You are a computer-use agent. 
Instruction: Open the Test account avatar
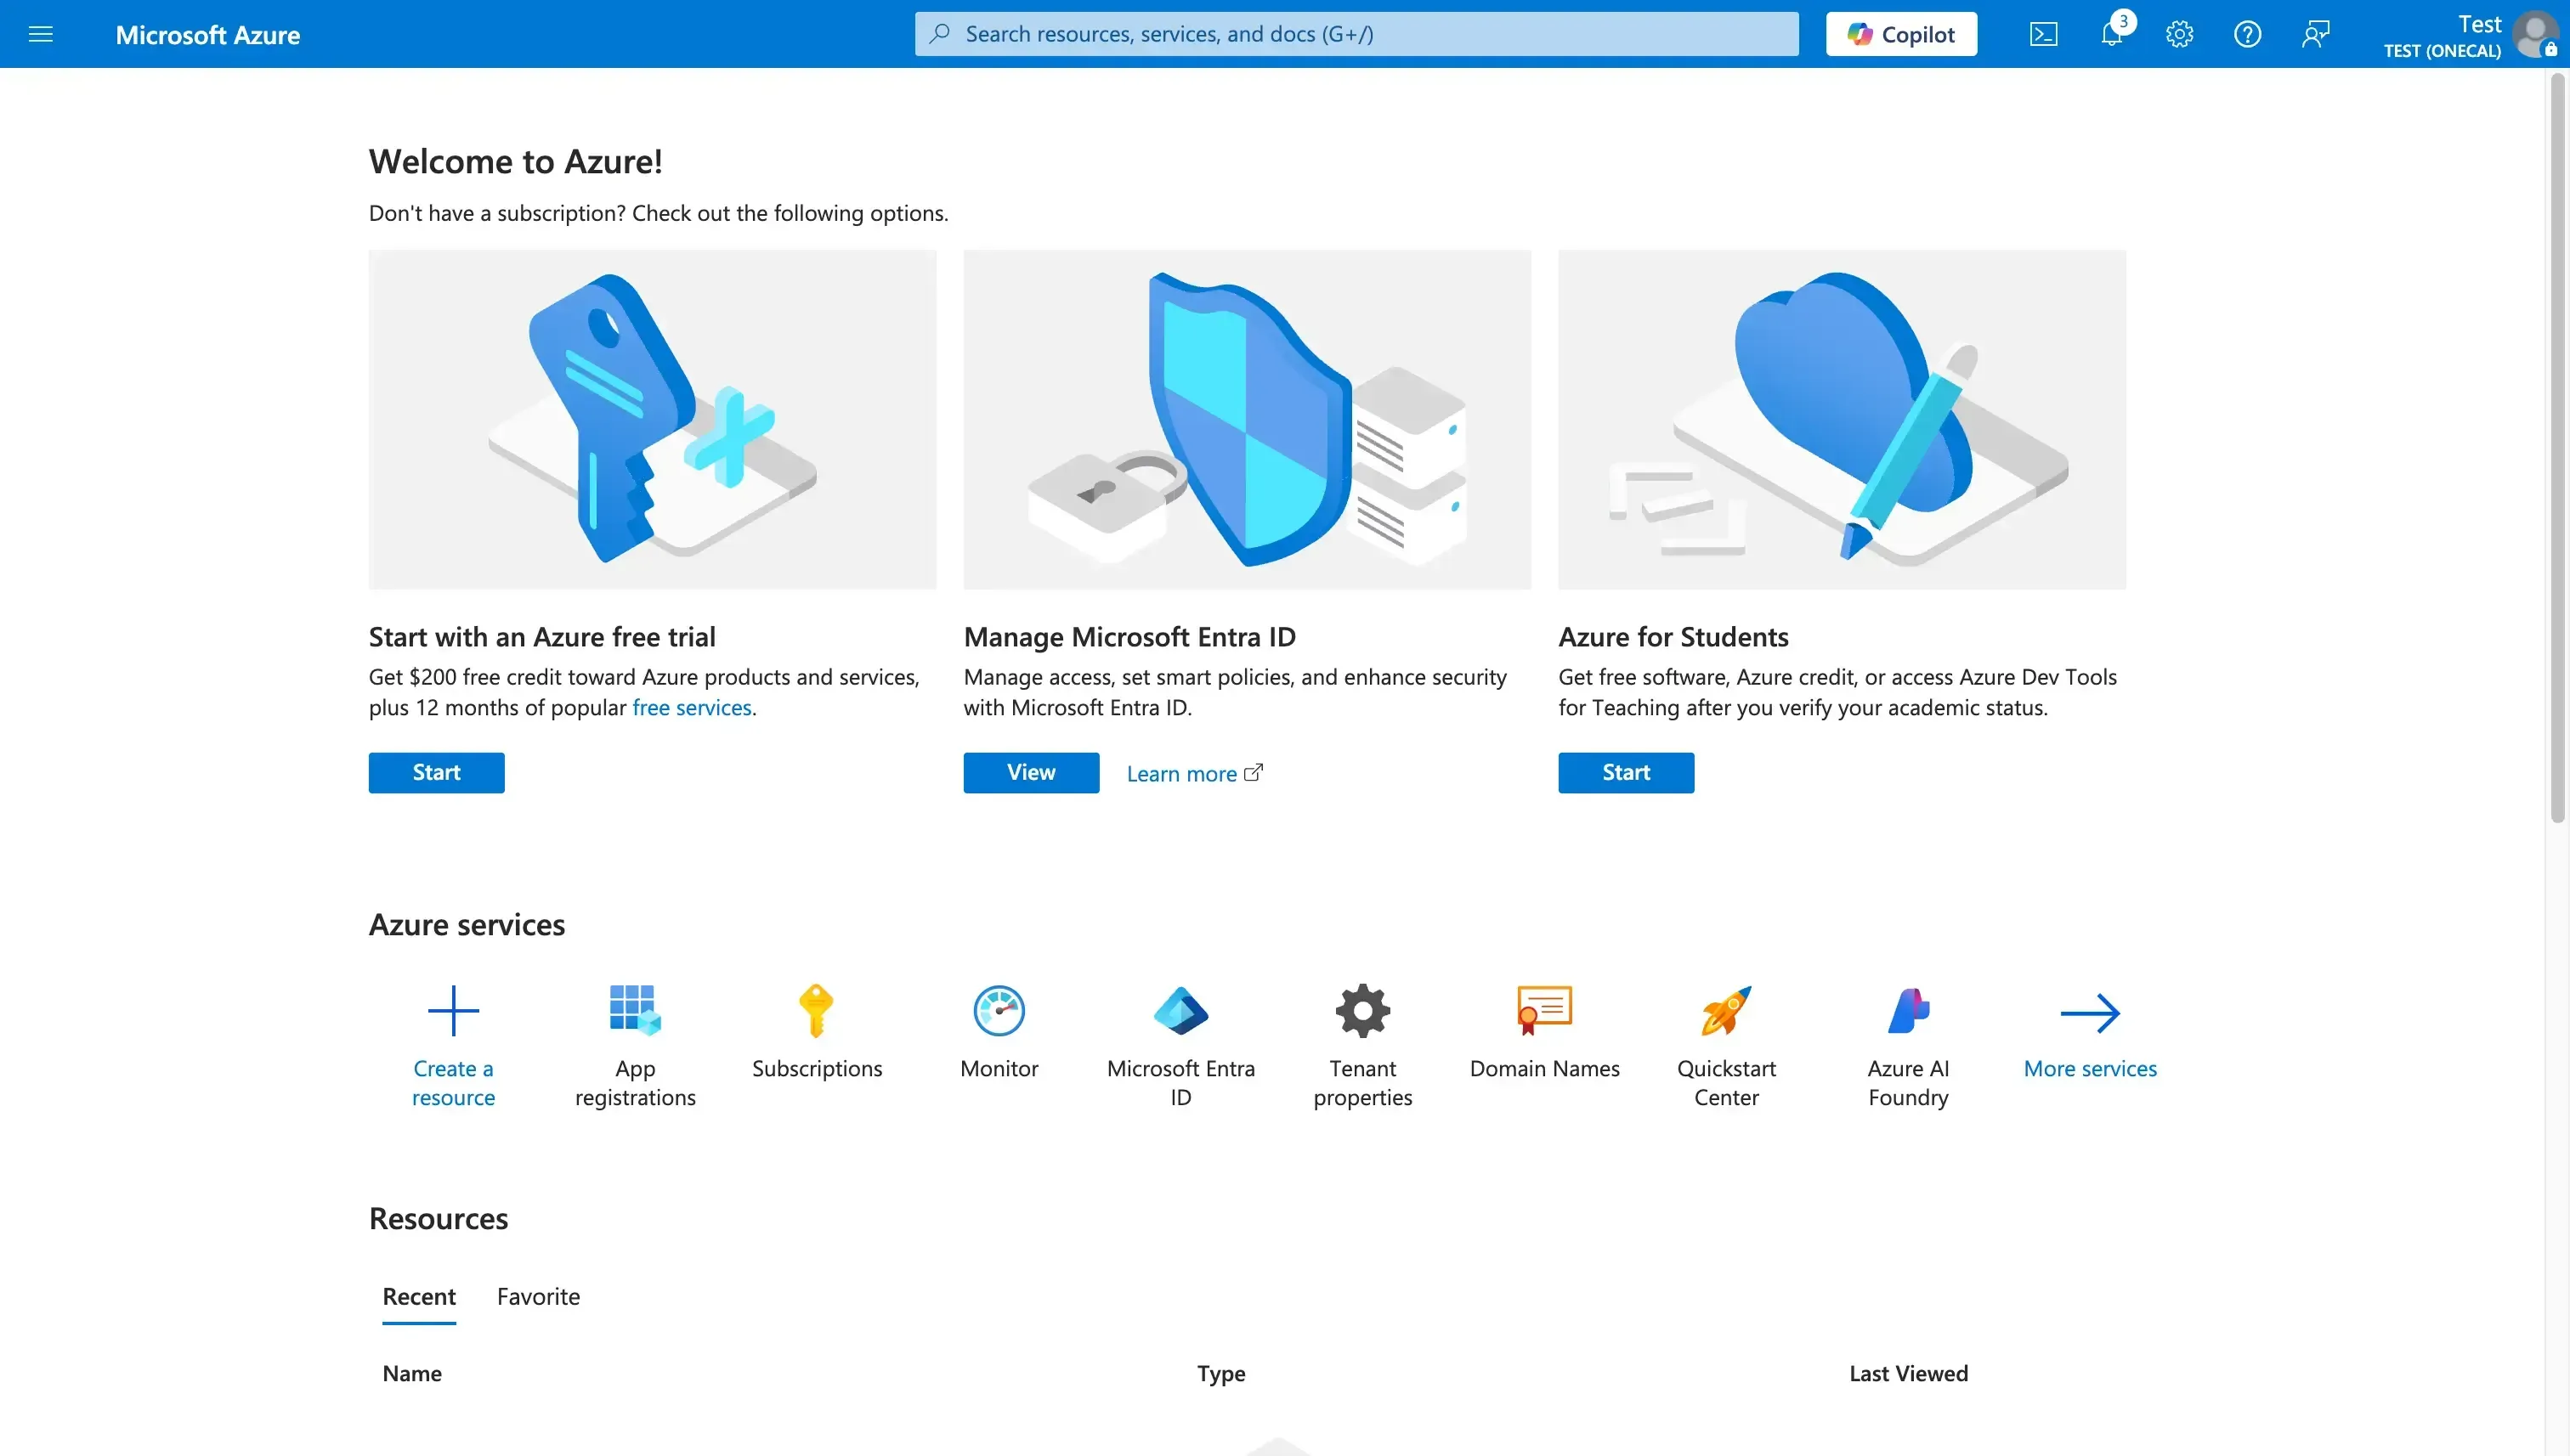click(2535, 34)
